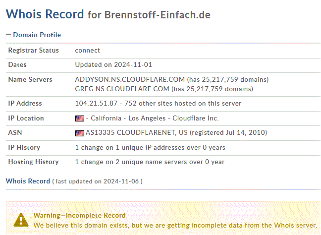Click 'last updated on 2024-11-06' text

[x=97, y=181]
